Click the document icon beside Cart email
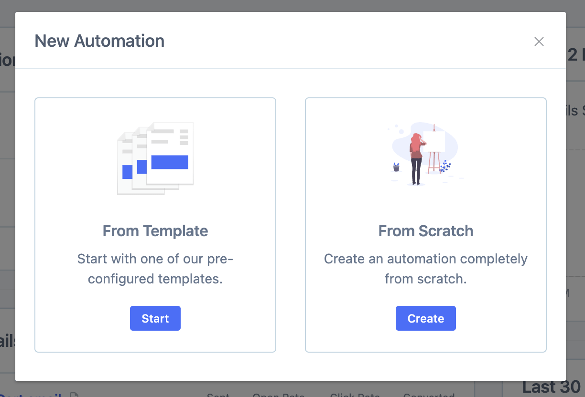 pos(74,395)
